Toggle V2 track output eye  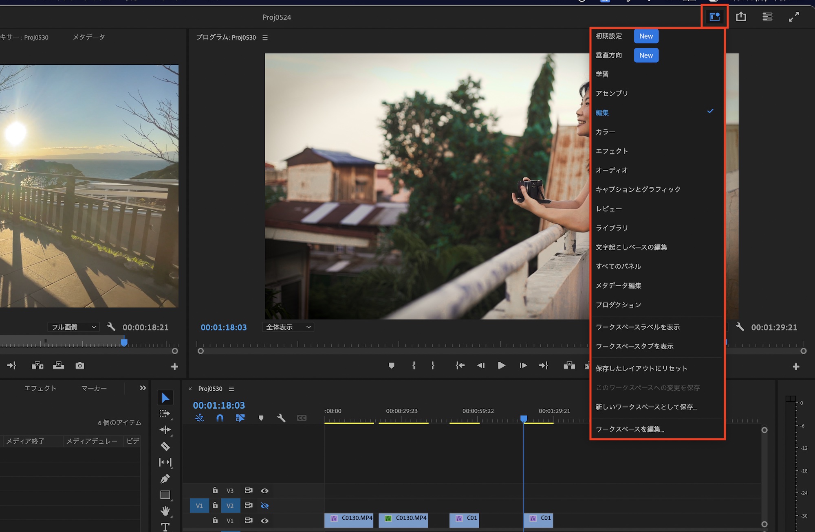point(264,506)
